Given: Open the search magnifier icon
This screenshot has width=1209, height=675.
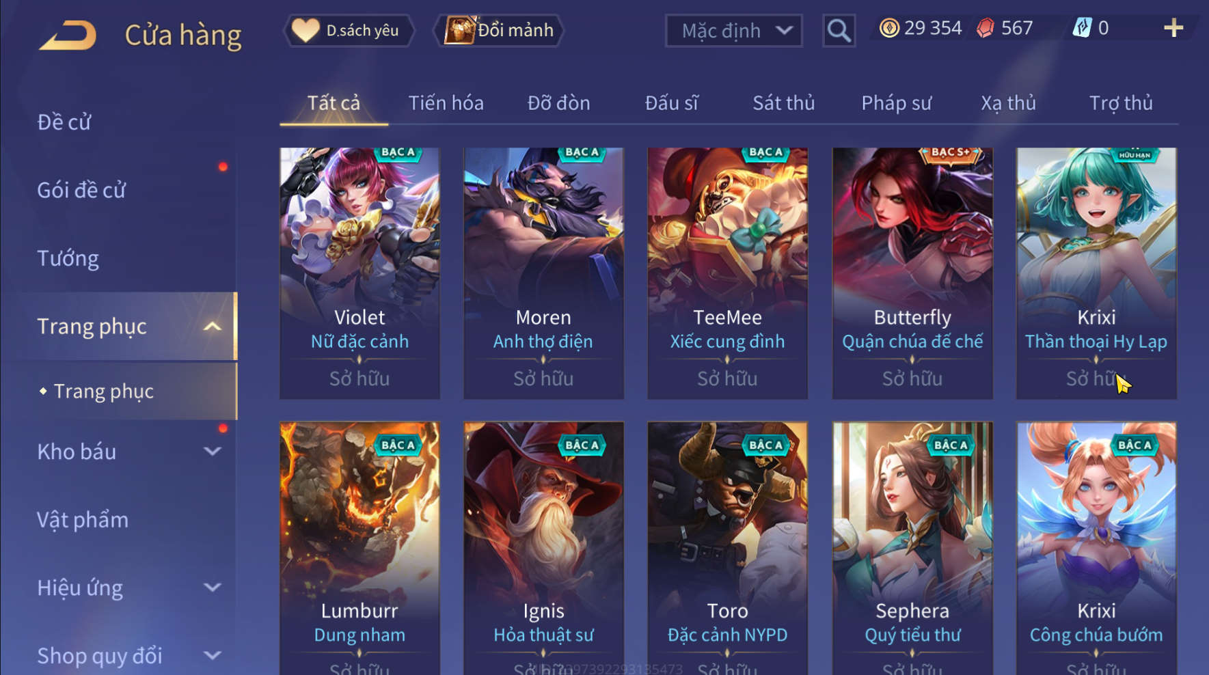Looking at the screenshot, I should point(839,31).
